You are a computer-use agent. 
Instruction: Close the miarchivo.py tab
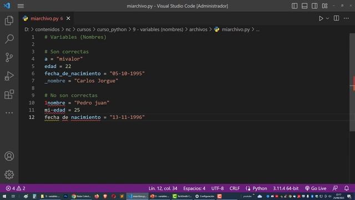click(68, 18)
